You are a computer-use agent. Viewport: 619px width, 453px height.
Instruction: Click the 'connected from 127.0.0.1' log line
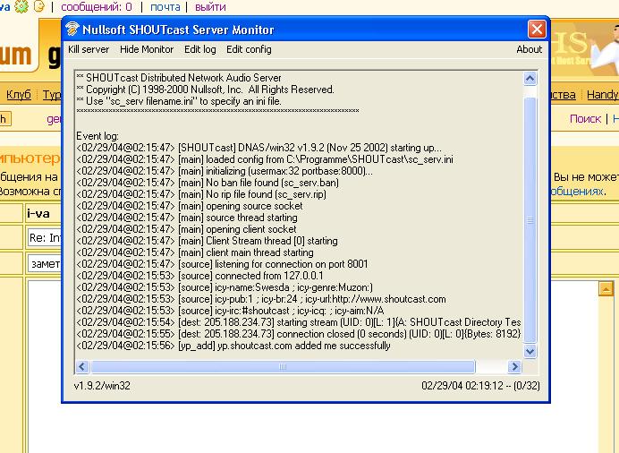(x=199, y=276)
